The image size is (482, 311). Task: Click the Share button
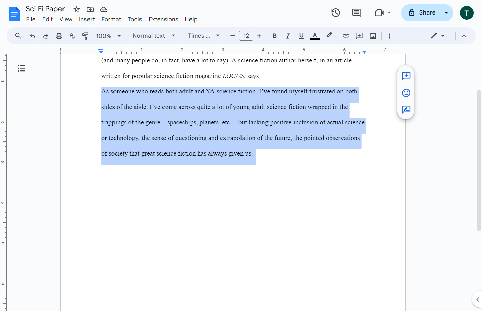420,13
